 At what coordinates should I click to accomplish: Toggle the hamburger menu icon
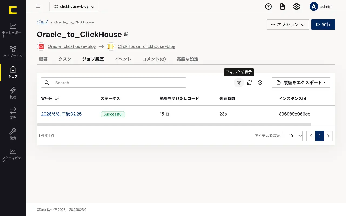[x=38, y=6]
